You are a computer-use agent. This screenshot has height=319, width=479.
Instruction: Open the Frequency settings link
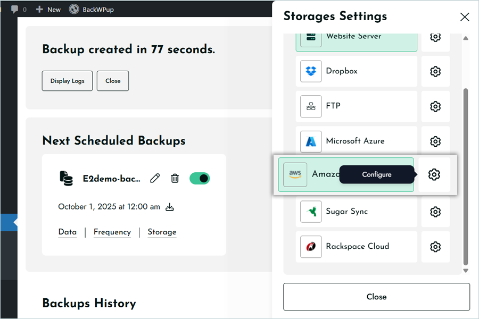[x=112, y=232]
